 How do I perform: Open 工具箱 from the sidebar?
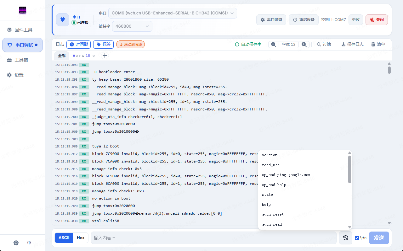coord(22,60)
